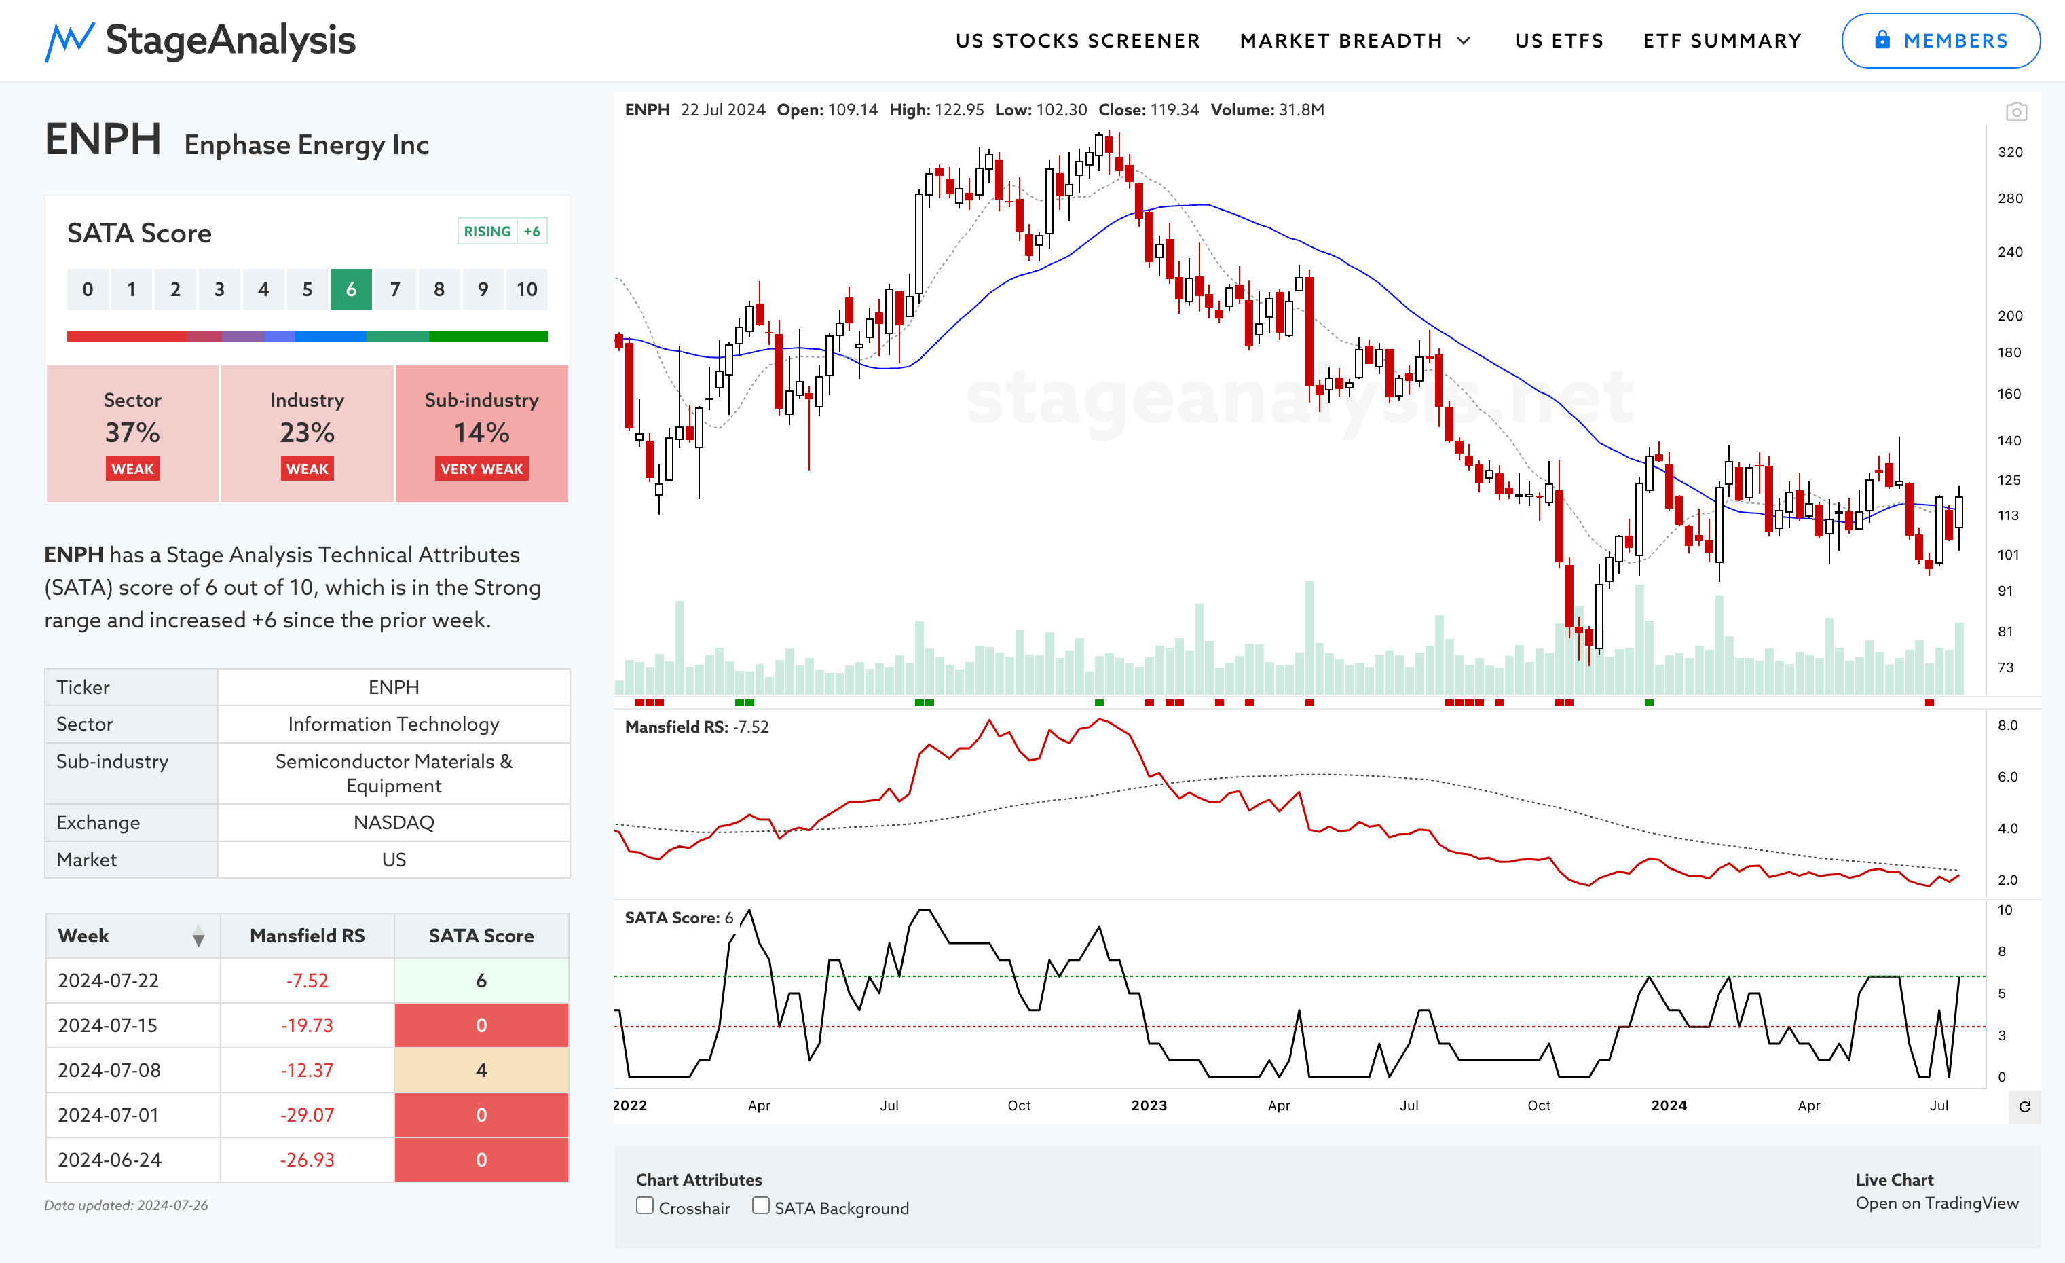Open the US Stocks Screener menu
This screenshot has width=2065, height=1263.
[1078, 40]
